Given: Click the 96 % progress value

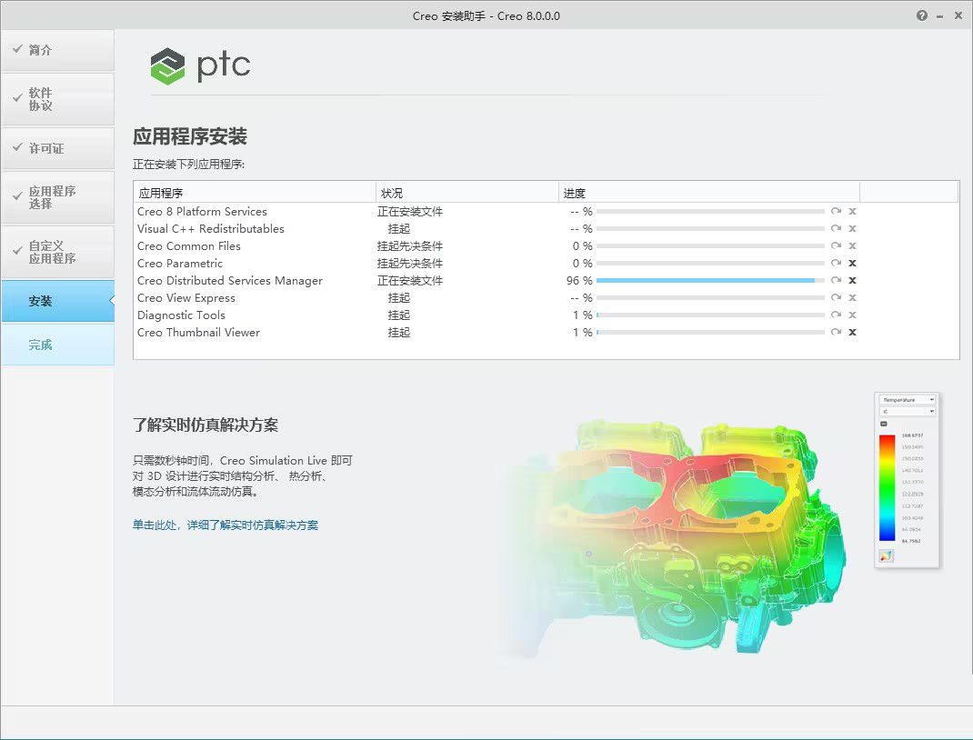Looking at the screenshot, I should pos(579,280).
